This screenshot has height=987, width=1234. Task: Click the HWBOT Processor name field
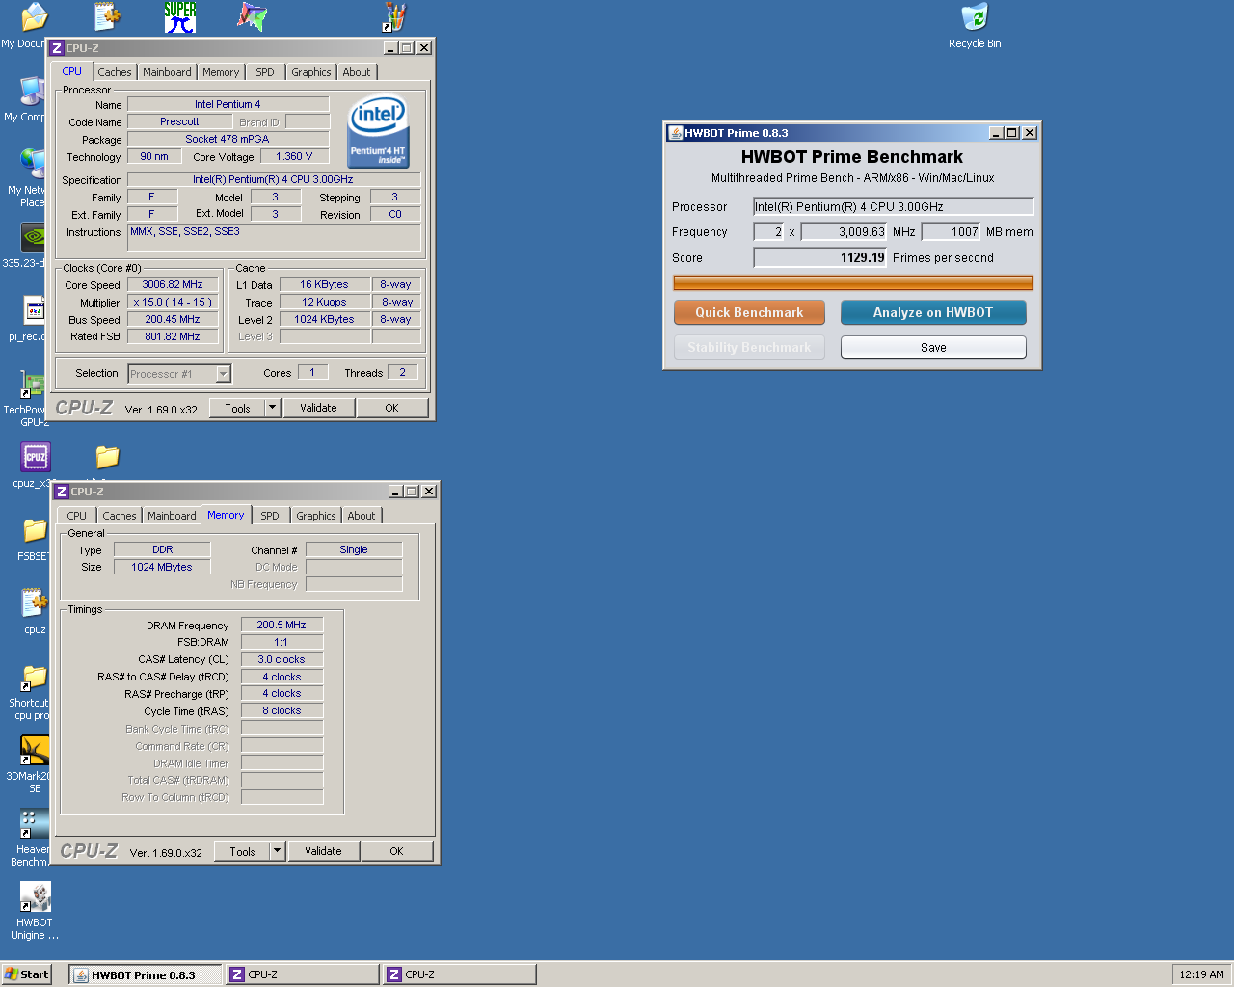coord(893,206)
